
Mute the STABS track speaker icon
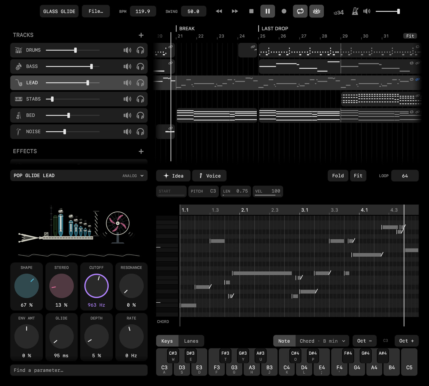[x=127, y=99]
